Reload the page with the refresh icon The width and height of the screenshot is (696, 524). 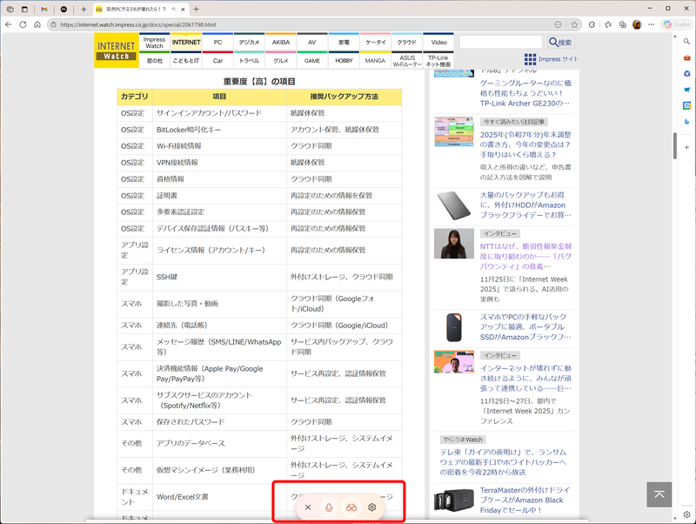(x=23, y=24)
